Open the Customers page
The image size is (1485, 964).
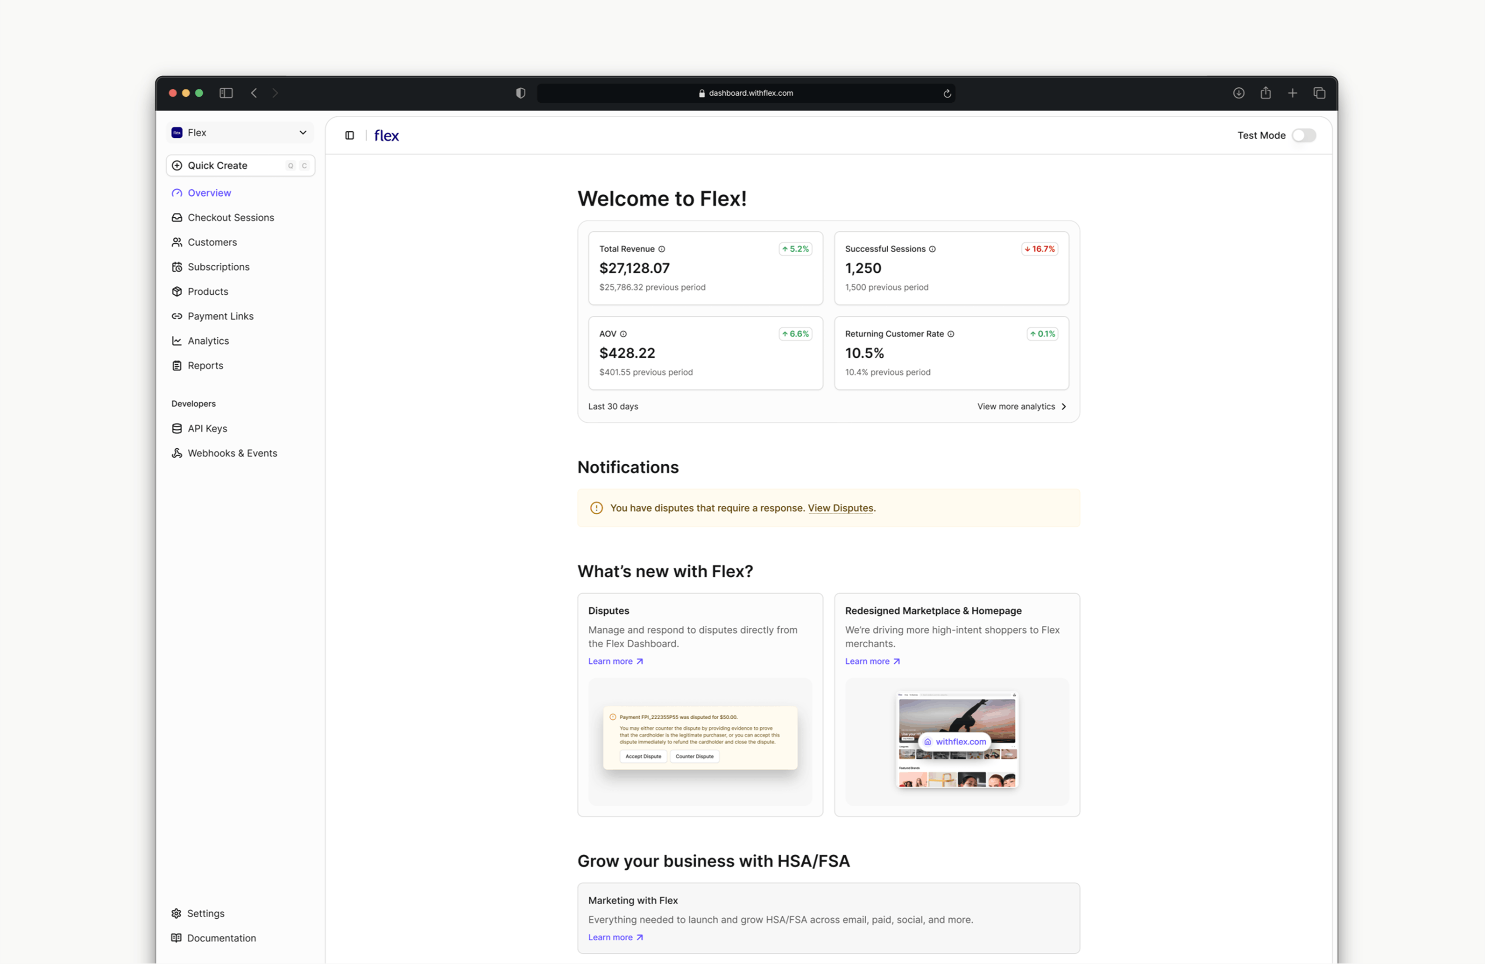(212, 242)
